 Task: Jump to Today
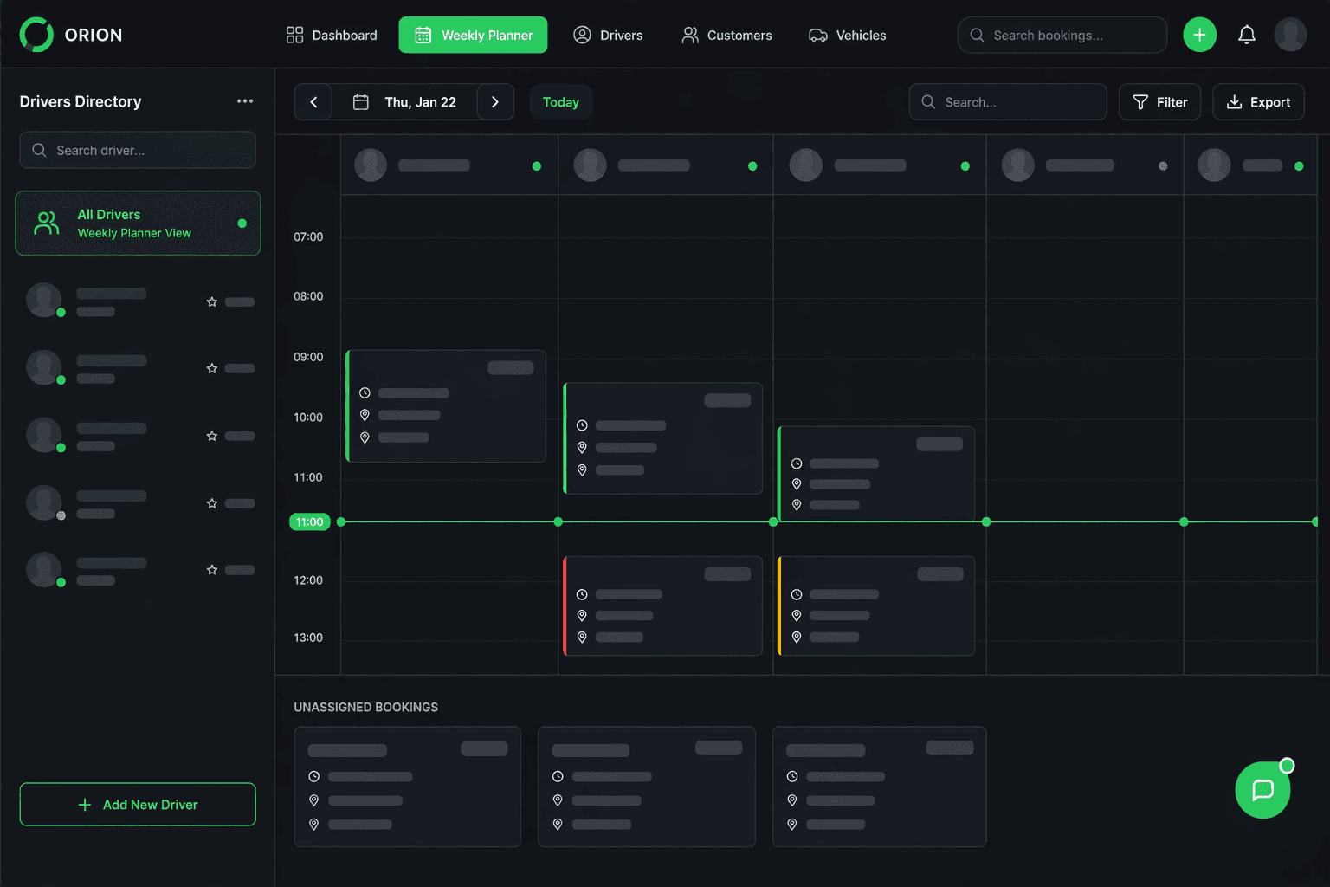[561, 102]
